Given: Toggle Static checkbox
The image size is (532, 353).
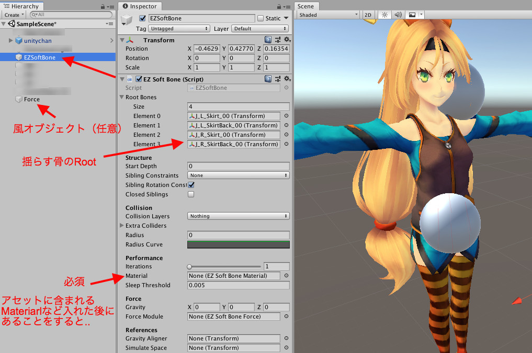Looking at the screenshot, I should (x=261, y=18).
